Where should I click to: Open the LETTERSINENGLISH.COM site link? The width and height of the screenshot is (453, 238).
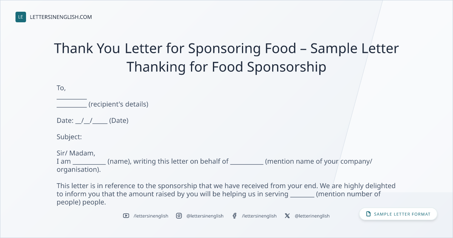coord(61,17)
